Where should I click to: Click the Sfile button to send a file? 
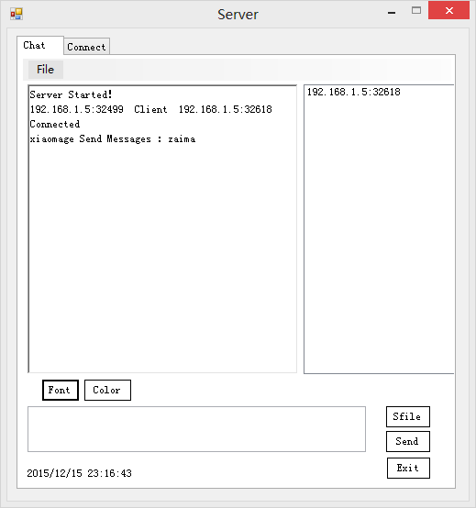pos(408,416)
